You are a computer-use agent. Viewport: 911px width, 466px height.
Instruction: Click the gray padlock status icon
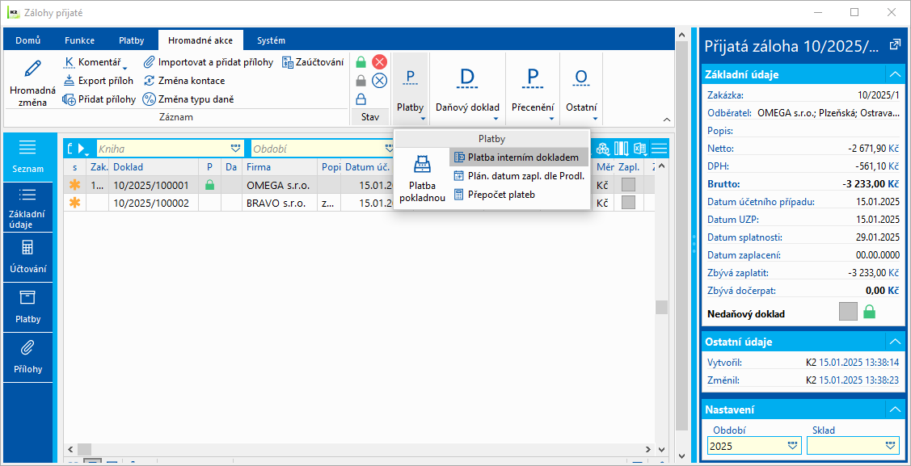tap(361, 81)
